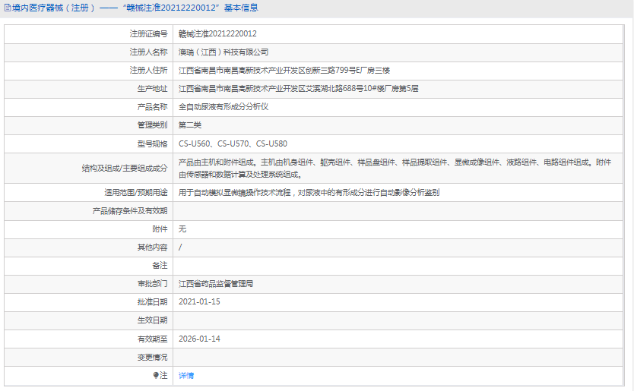Click the 批准日期 label
The height and width of the screenshot is (391, 634).
pos(152,301)
